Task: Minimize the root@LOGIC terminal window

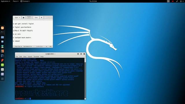Action: coord(78,54)
